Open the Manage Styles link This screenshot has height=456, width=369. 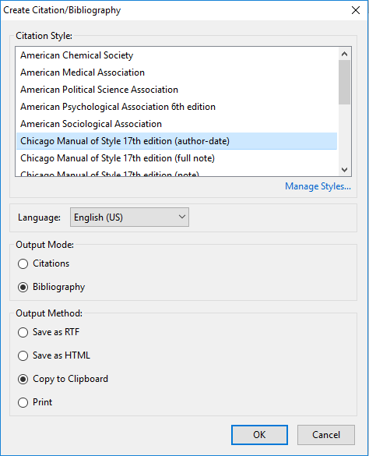coord(318,186)
